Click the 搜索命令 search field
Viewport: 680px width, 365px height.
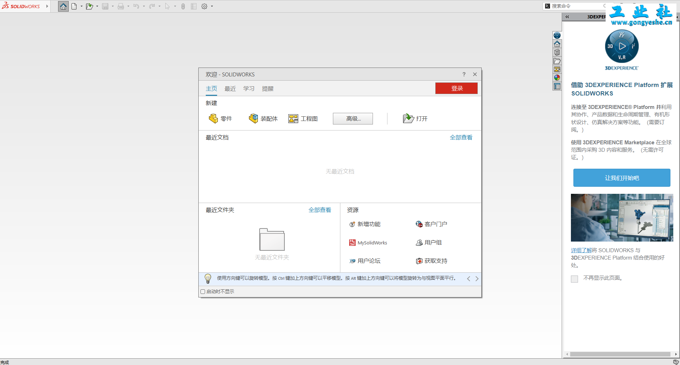click(574, 6)
